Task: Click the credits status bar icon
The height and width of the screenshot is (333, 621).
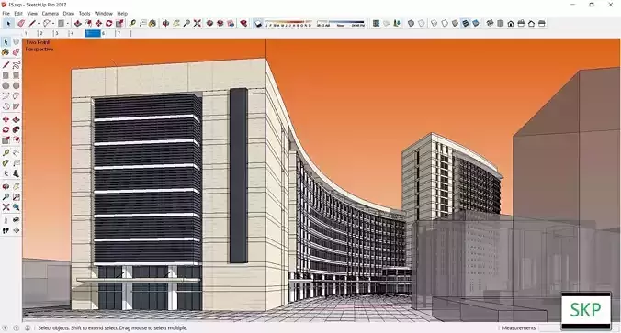Action: [x=17, y=327]
